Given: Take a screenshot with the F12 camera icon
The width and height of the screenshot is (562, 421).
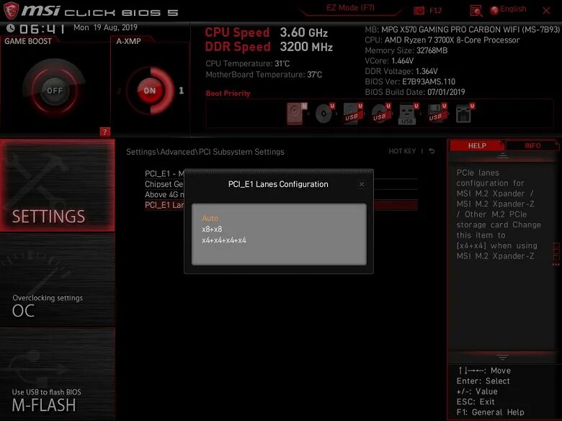Looking at the screenshot, I should [x=419, y=11].
